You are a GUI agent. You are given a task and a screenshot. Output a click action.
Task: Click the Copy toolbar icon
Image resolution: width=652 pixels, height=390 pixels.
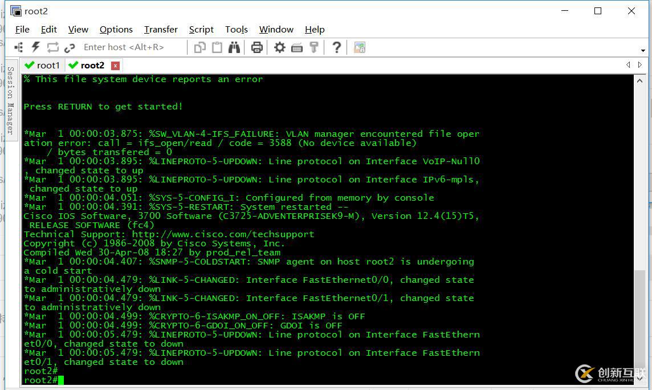pyautogui.click(x=200, y=47)
